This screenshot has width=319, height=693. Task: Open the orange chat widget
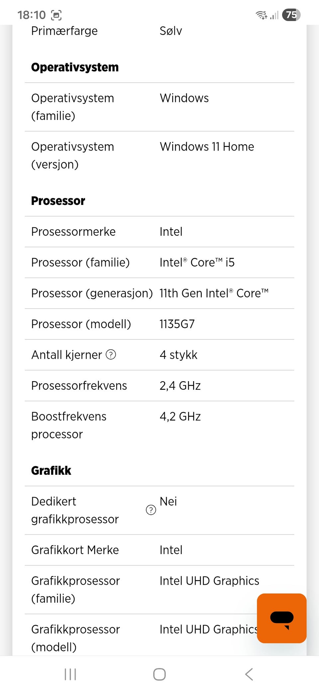281,618
